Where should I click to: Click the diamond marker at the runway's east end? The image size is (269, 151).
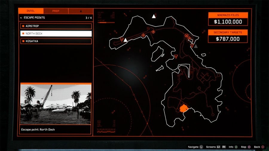point(153,32)
